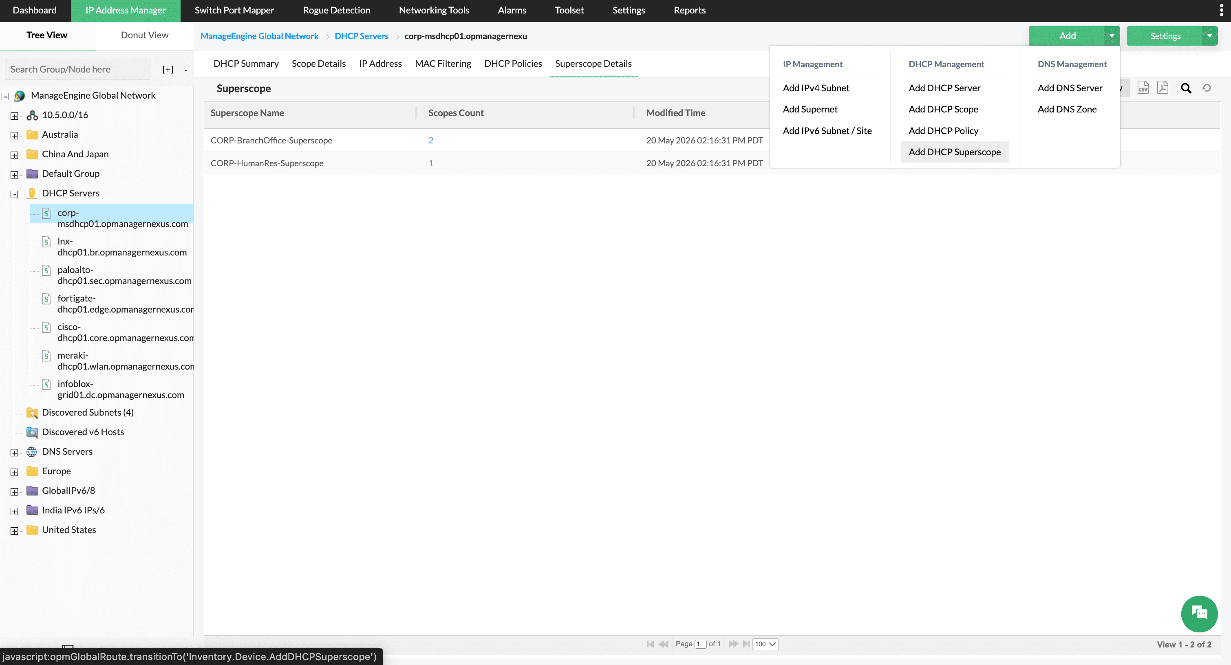Open the rows-per-page 100 dropdown
This screenshot has height=665, width=1231.
coord(766,644)
